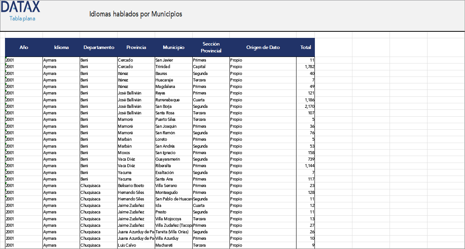465x249 pixels.
Task: Select the Monteagudo municipio cell
Action: [174, 192]
